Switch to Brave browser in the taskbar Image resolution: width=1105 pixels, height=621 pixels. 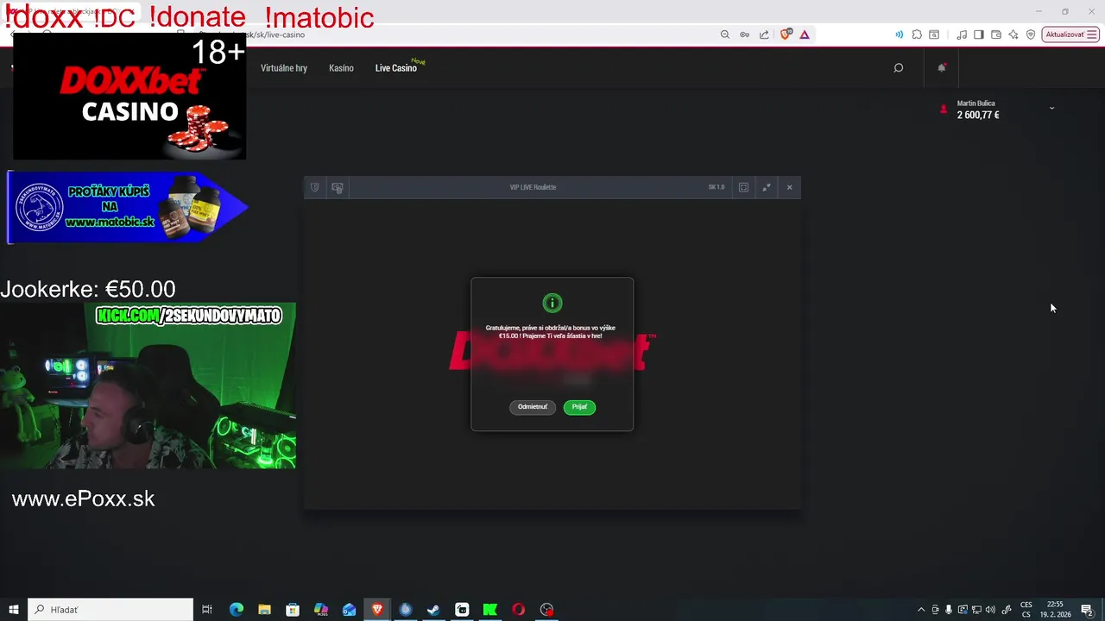pos(377,610)
